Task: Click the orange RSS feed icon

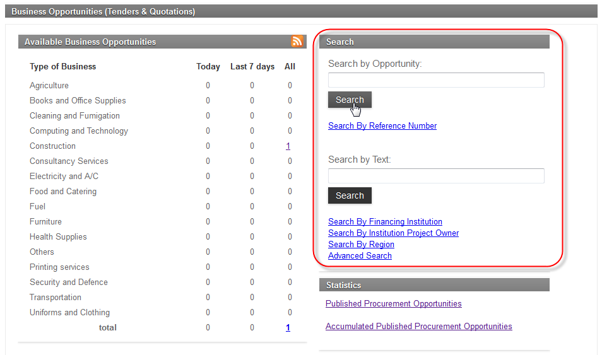Action: 297,42
